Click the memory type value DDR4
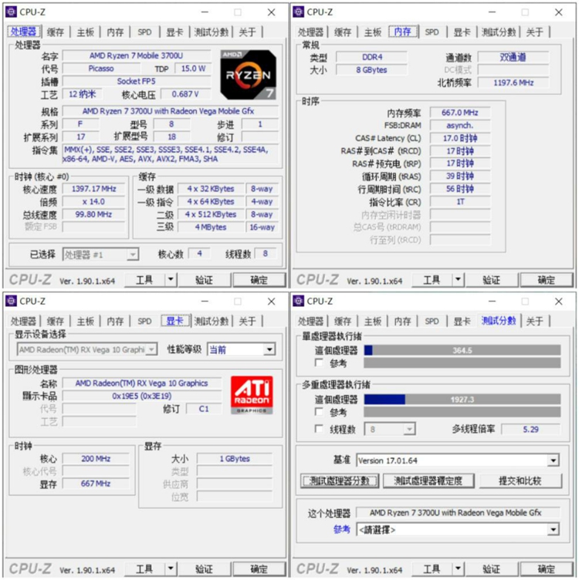 pyautogui.click(x=371, y=57)
